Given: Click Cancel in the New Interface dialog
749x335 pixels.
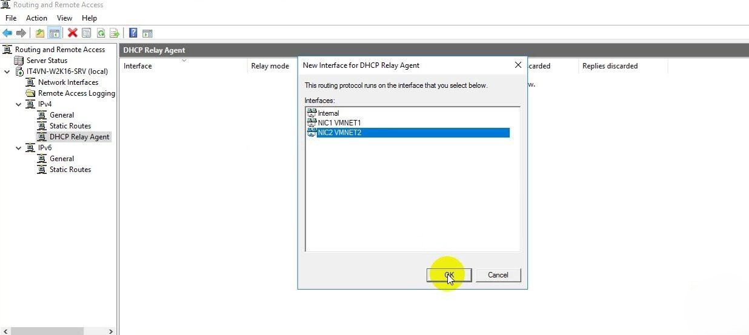Looking at the screenshot, I should click(498, 275).
